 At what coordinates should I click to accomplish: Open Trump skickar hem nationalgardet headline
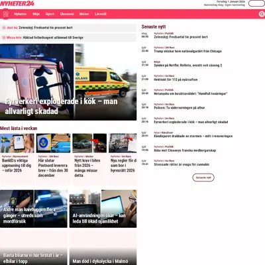click(x=187, y=51)
